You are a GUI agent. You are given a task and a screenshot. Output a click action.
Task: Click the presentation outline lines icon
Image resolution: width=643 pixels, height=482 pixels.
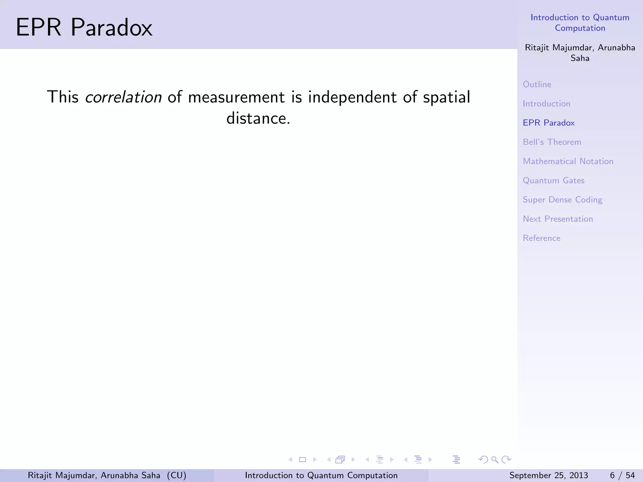pyautogui.click(x=457, y=459)
